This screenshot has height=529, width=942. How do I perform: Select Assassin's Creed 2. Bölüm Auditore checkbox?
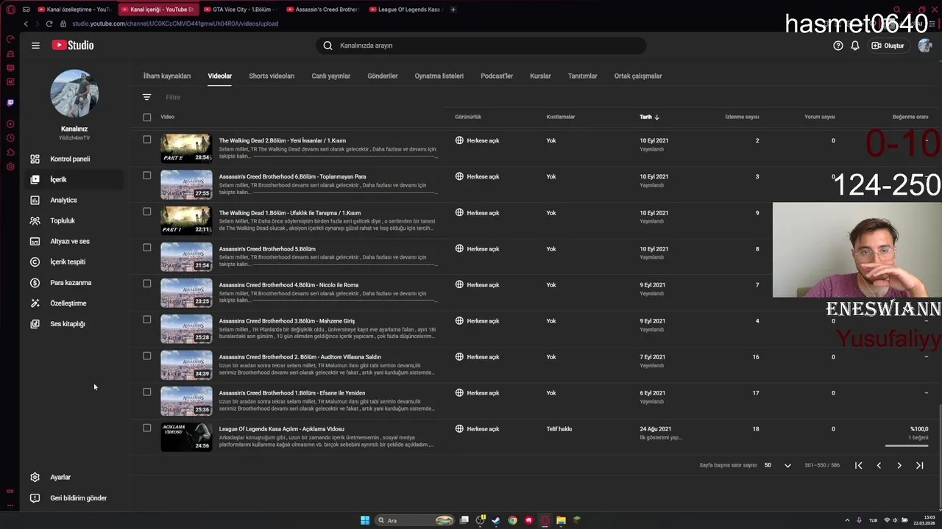[147, 356]
